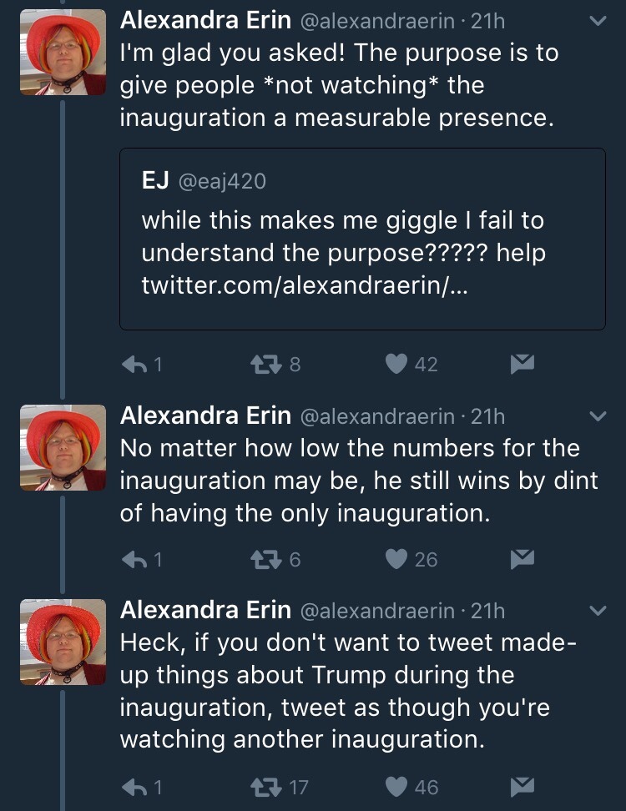Tap the avatar on the third tweet
The width and height of the screenshot is (626, 811).
tap(63, 642)
